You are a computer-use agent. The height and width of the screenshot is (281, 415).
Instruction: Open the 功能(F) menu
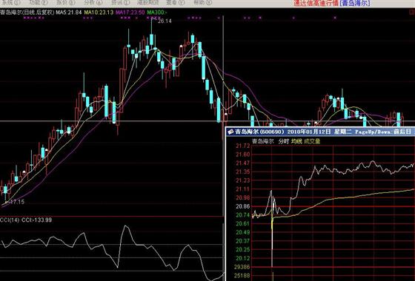[x=39, y=3]
